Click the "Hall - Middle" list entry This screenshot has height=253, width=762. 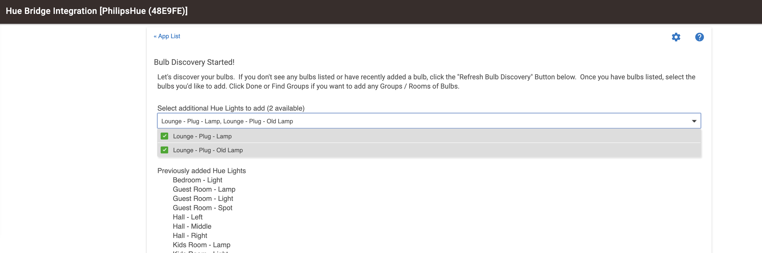[x=192, y=226]
